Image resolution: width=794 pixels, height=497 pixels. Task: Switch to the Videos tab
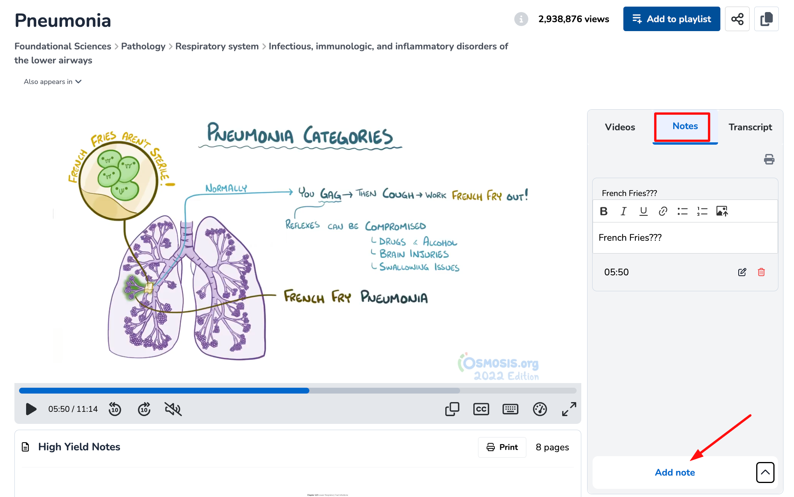[x=619, y=127]
